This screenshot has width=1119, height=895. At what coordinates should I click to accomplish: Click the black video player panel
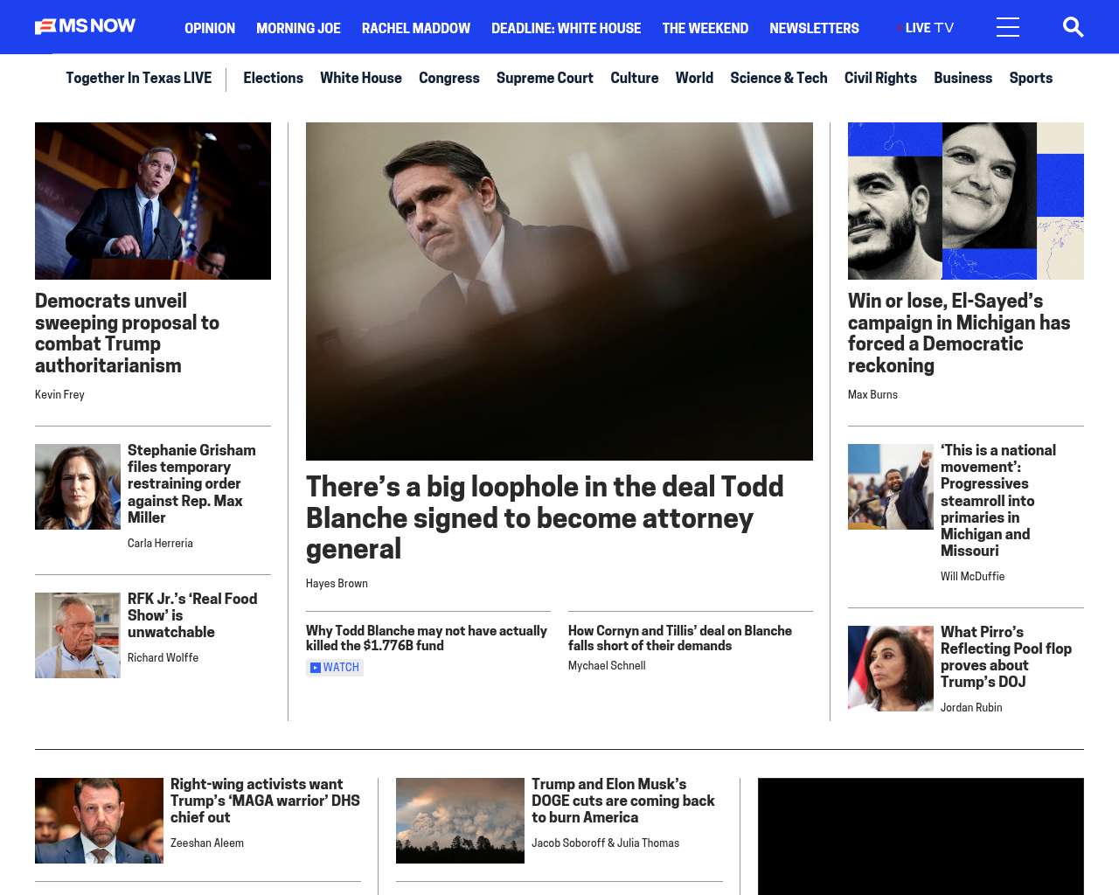tap(921, 836)
